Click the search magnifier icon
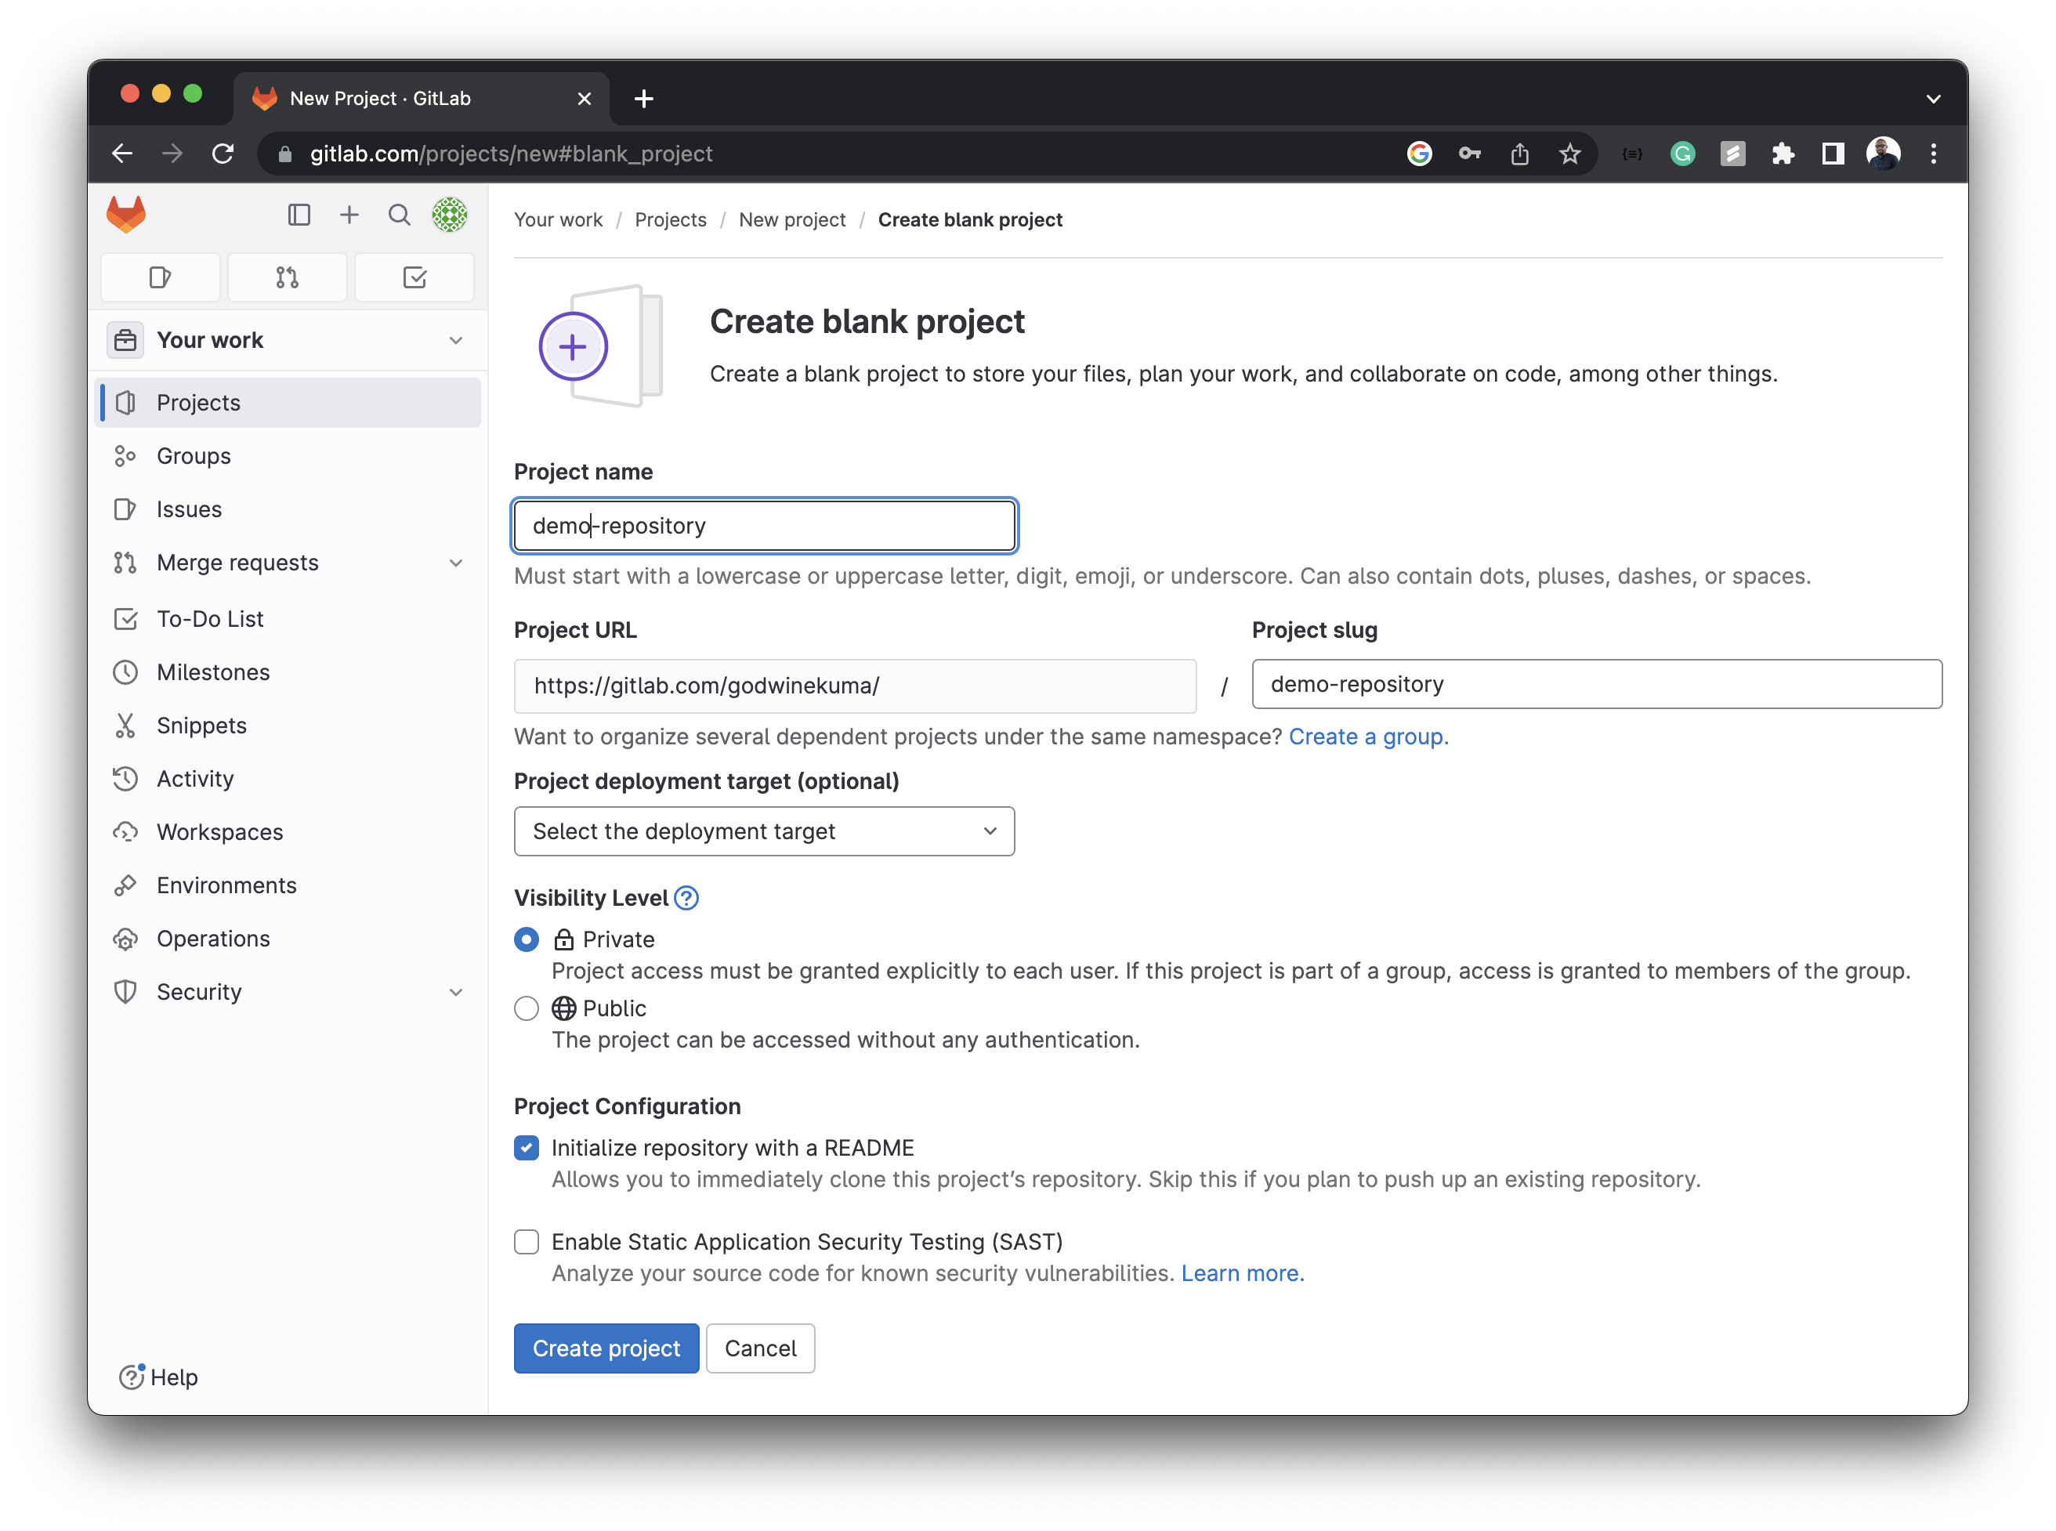 [398, 215]
